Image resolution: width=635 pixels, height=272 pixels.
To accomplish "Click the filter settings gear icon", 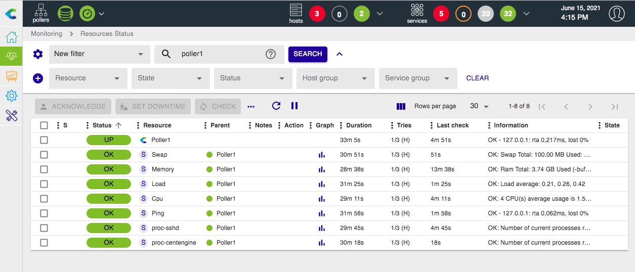I will click(38, 54).
